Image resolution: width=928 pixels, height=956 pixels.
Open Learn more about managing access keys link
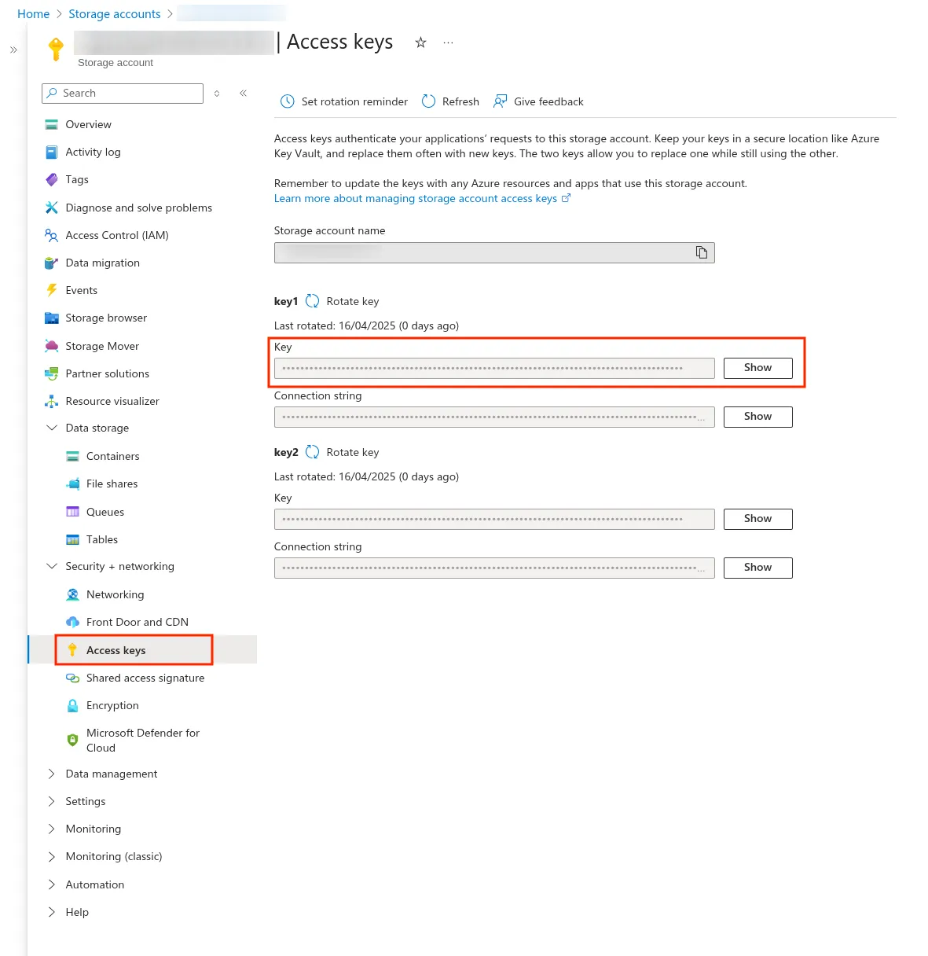pos(422,198)
